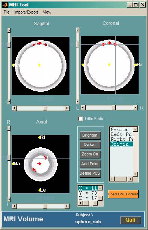Click the Quit button

coord(131,220)
